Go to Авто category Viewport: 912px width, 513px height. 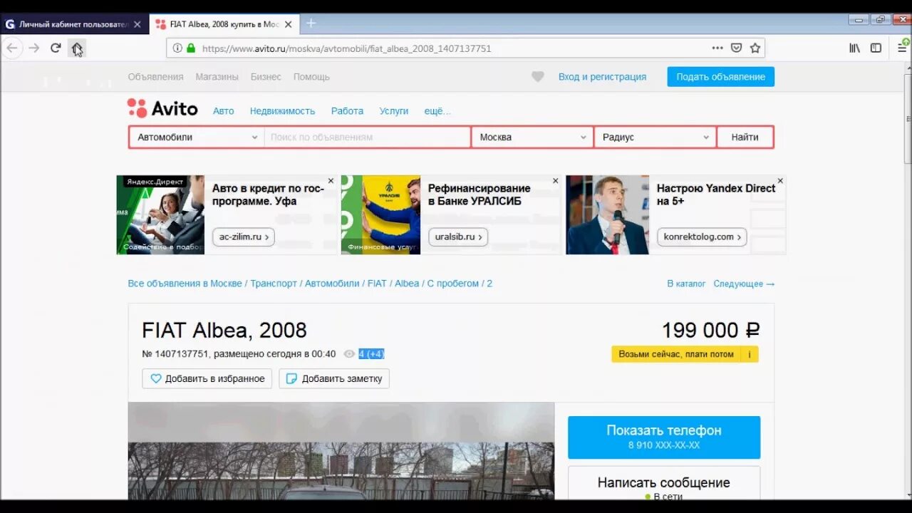click(223, 111)
